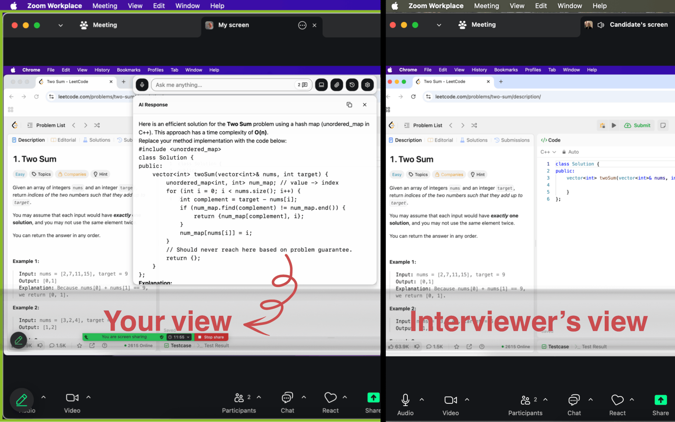Switch to the Submissions tab in right LeetCode
The width and height of the screenshot is (675, 422).
point(512,140)
